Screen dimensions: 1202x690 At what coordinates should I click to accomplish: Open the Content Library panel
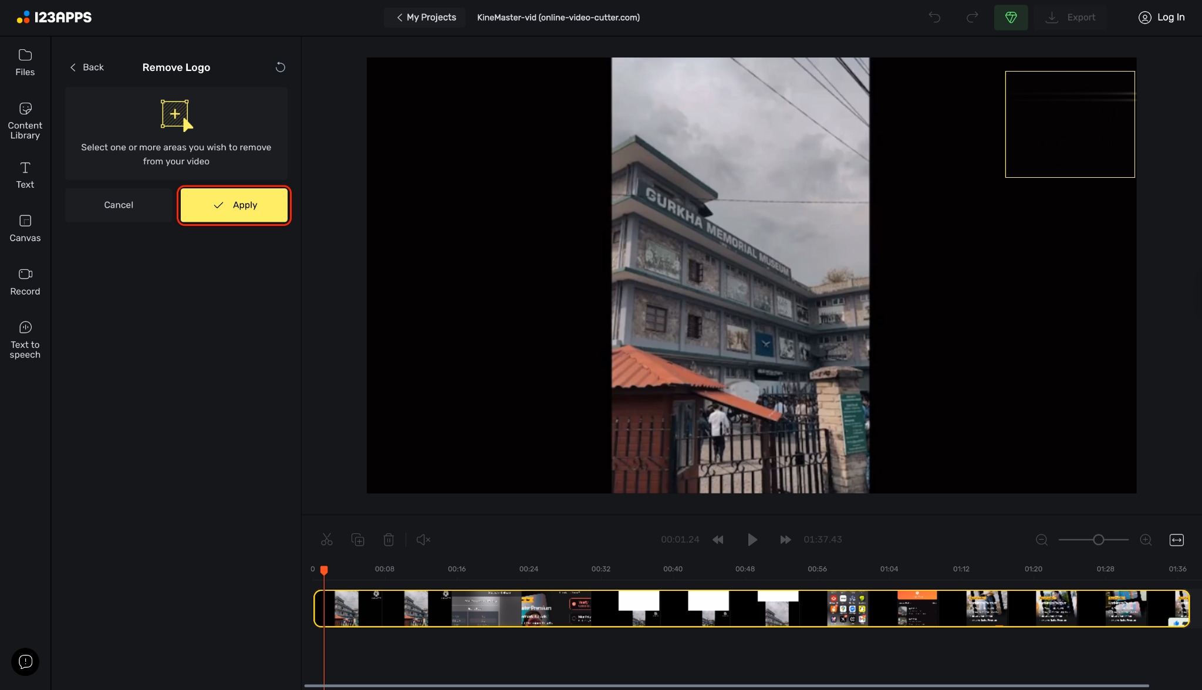pyautogui.click(x=25, y=121)
